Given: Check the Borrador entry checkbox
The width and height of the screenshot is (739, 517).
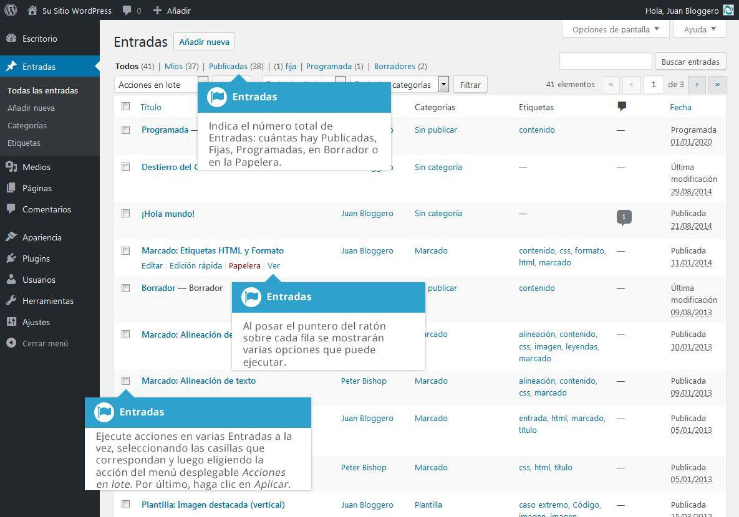Looking at the screenshot, I should [x=125, y=288].
